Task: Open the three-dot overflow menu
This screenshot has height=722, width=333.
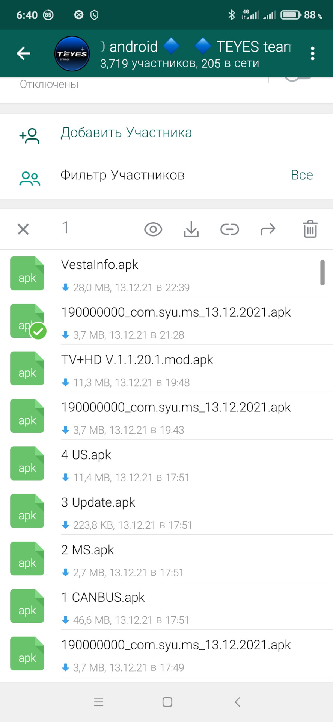Action: [312, 53]
